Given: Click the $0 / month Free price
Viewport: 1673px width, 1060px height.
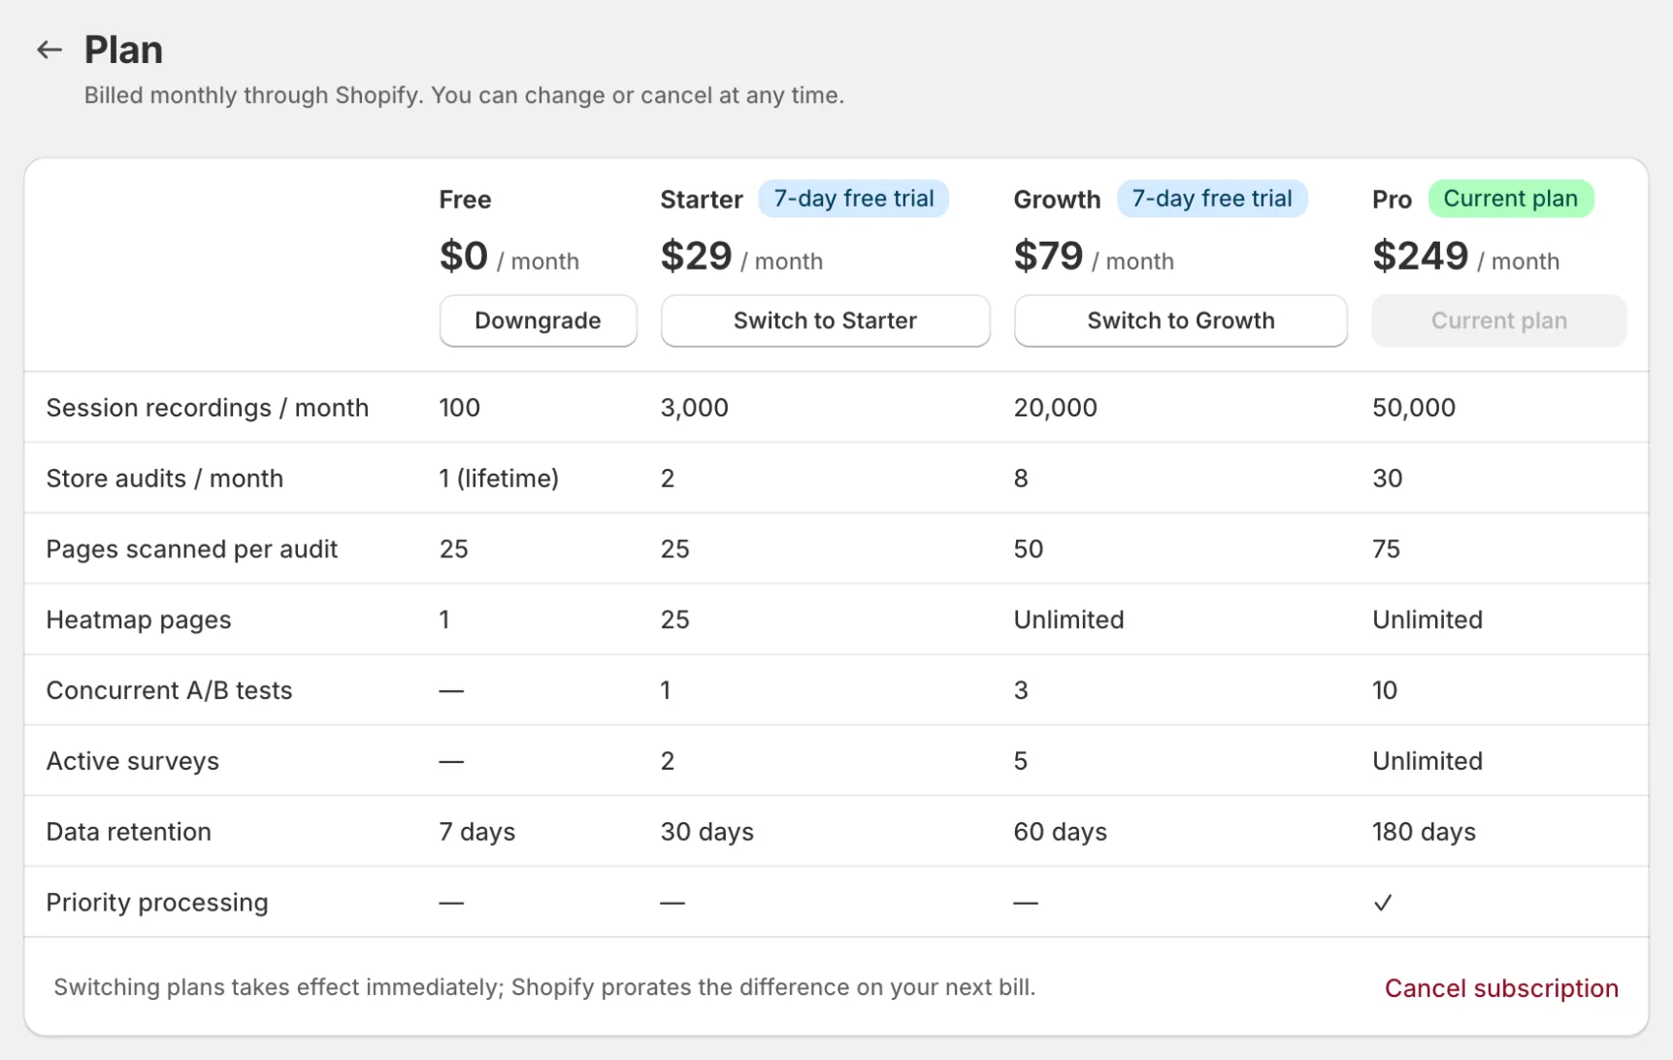Looking at the screenshot, I should point(508,256).
